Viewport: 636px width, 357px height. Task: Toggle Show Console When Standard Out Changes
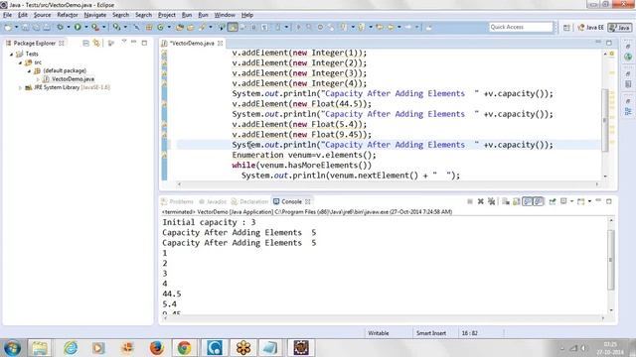[528, 201]
